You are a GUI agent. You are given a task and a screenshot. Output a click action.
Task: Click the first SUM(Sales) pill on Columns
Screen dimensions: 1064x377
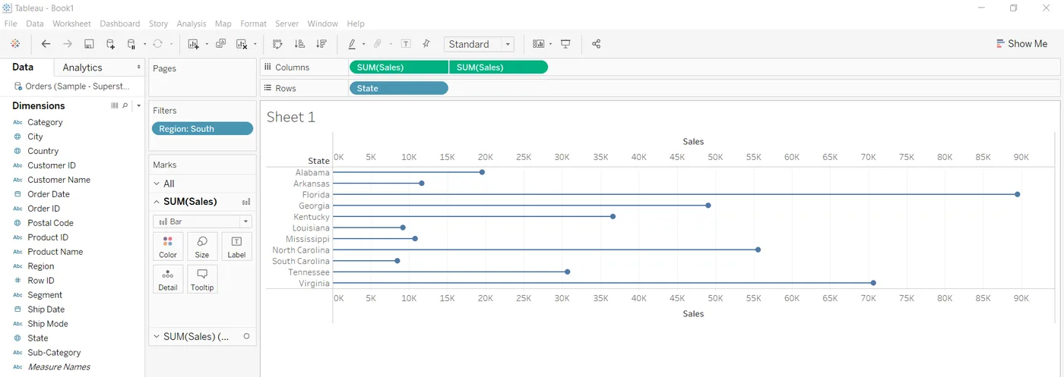399,68
